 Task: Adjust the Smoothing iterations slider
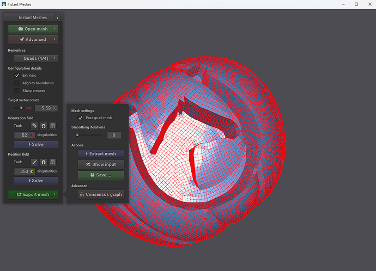pos(88,135)
